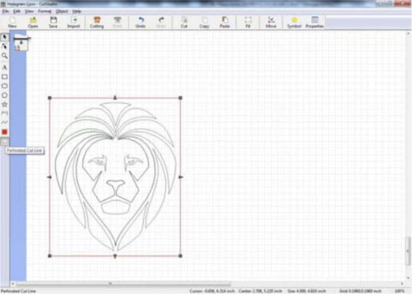Screen dimensions: 412x294
Task: Choose the Rectangle shape tool
Action: coord(5,77)
